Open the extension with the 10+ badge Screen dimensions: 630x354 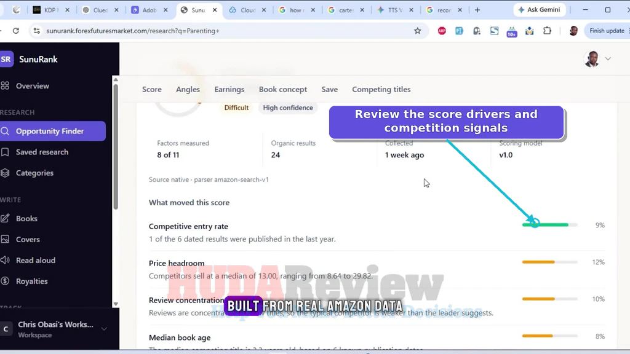tap(512, 31)
